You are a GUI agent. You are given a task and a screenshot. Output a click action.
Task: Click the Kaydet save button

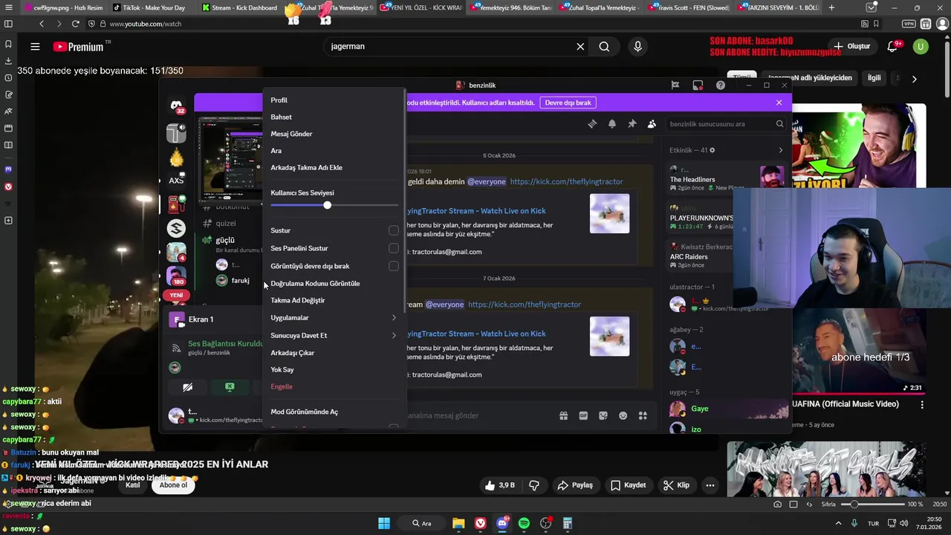coord(628,485)
